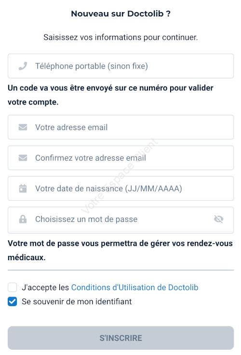Open the Conditions d'Utilisation de Doctolib link
The width and height of the screenshot is (241, 355).
[x=134, y=287]
